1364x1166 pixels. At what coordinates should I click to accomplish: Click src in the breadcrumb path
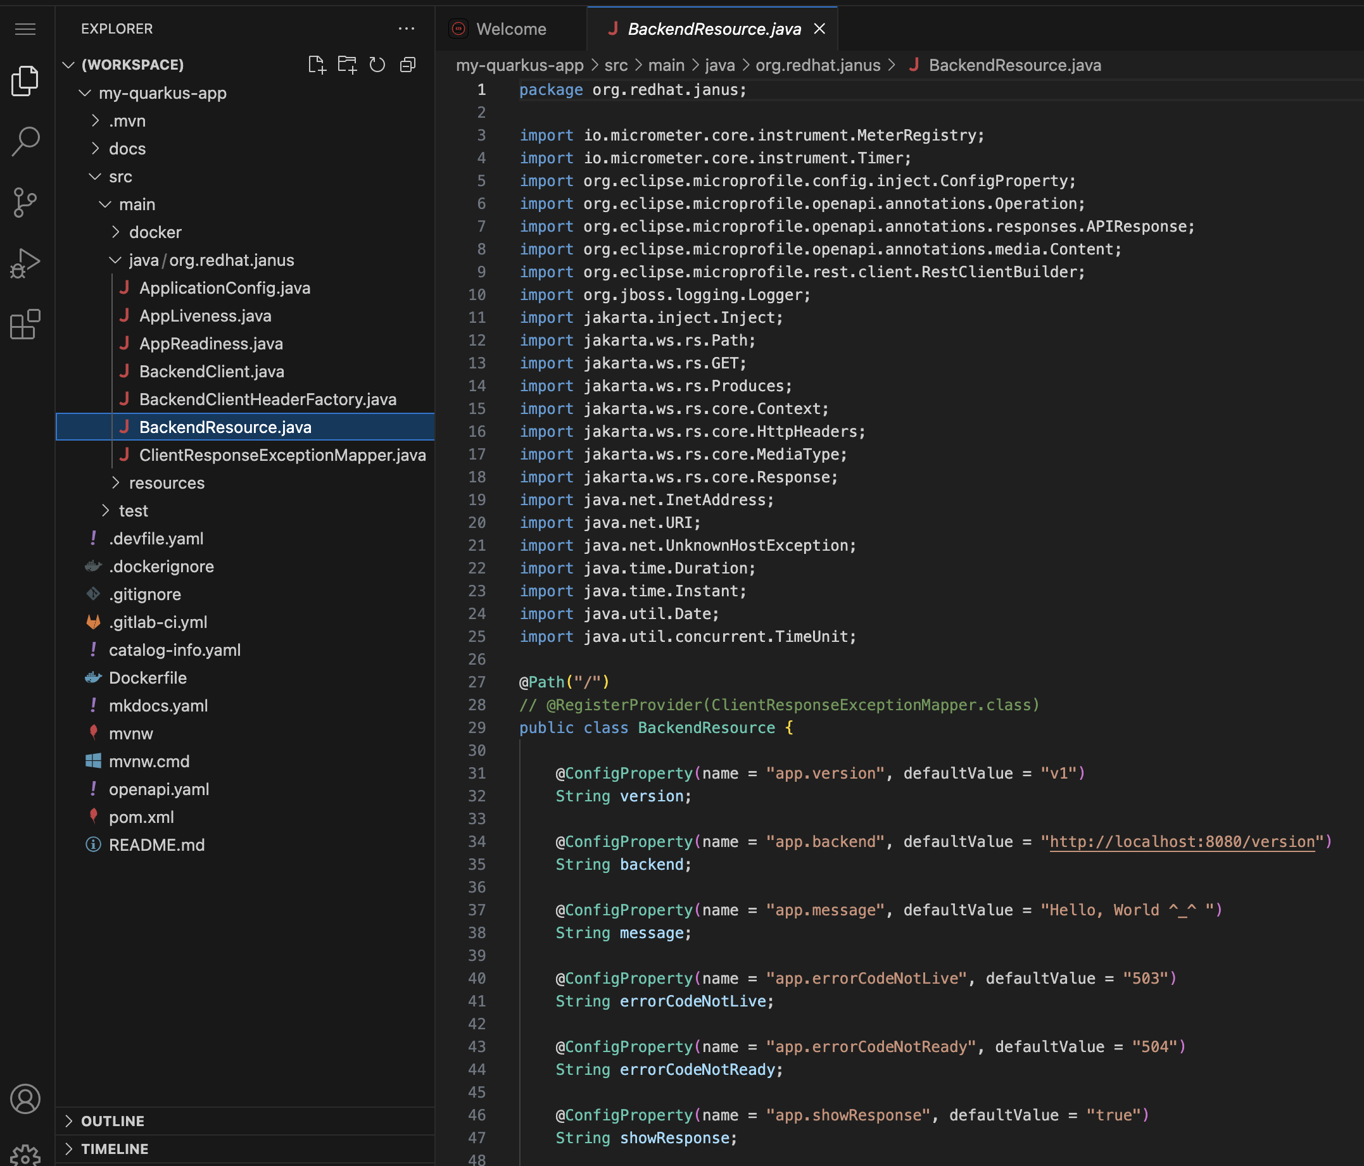click(x=616, y=65)
